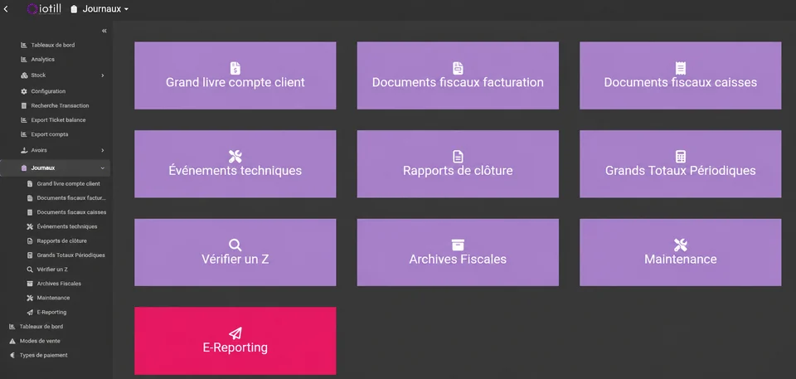Select Rapports de clôture in sidebar
Image resolution: width=796 pixels, height=379 pixels.
click(x=61, y=241)
